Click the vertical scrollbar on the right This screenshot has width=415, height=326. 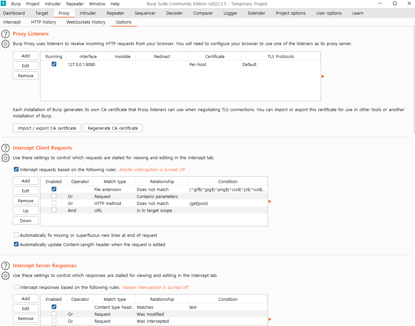[x=413, y=80]
